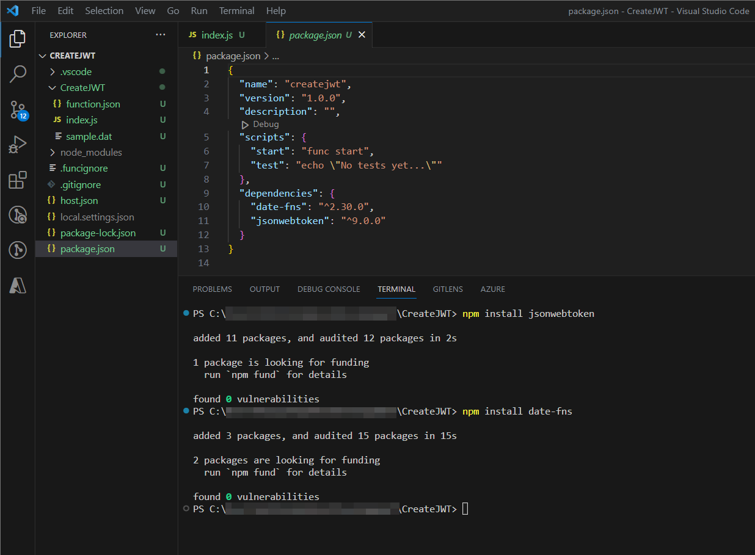The width and height of the screenshot is (755, 555).
Task: Collapse the CreateJWT subfolder
Action: point(53,88)
